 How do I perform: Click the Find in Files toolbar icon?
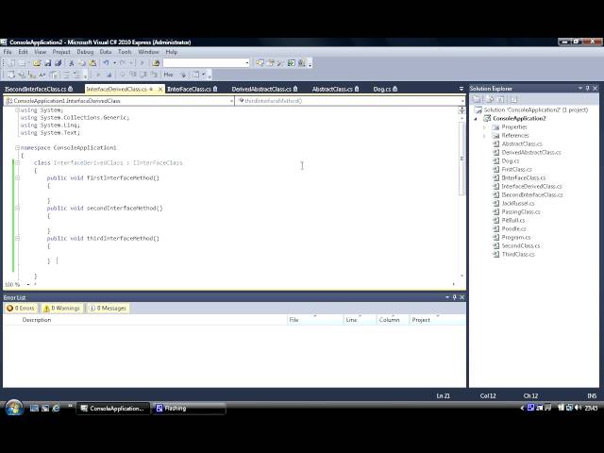(x=156, y=63)
